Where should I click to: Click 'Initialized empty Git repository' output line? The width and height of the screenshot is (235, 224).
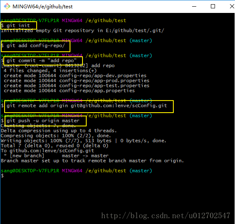[82, 30]
